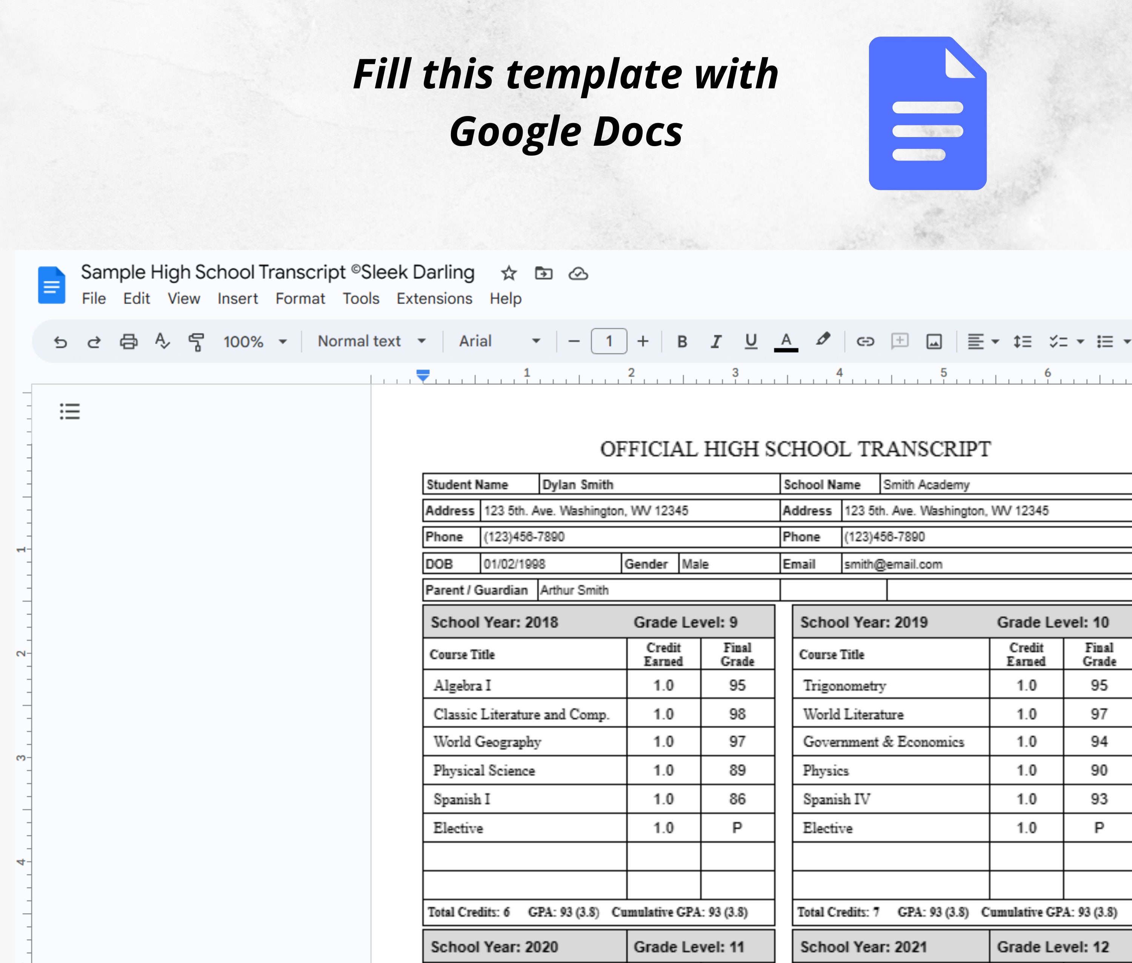Select the paint format tool
Image resolution: width=1132 pixels, height=963 pixels.
(196, 342)
